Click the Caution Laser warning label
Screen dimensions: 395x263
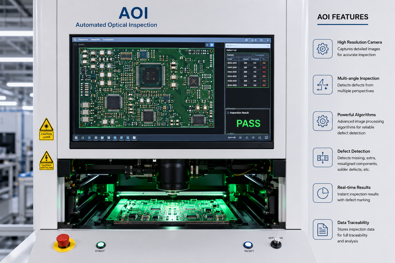46,129
